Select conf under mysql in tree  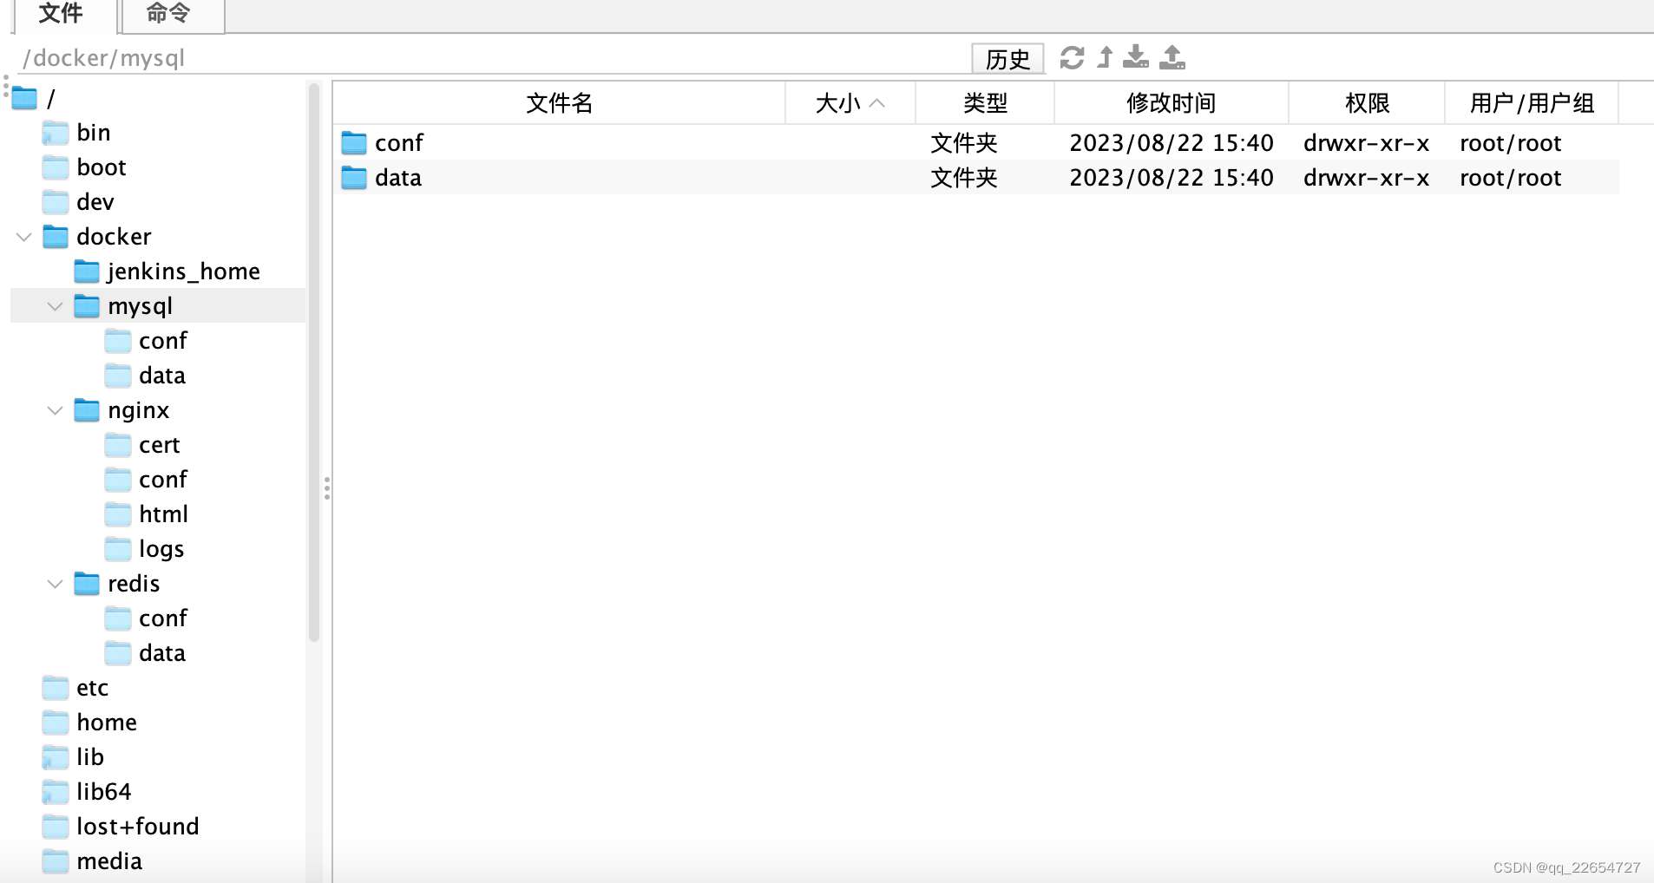(x=162, y=341)
